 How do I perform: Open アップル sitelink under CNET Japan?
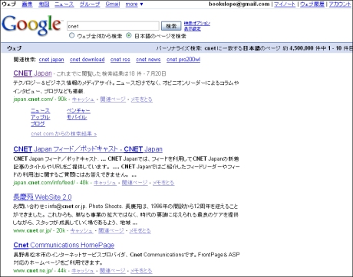pyautogui.click(x=41, y=117)
